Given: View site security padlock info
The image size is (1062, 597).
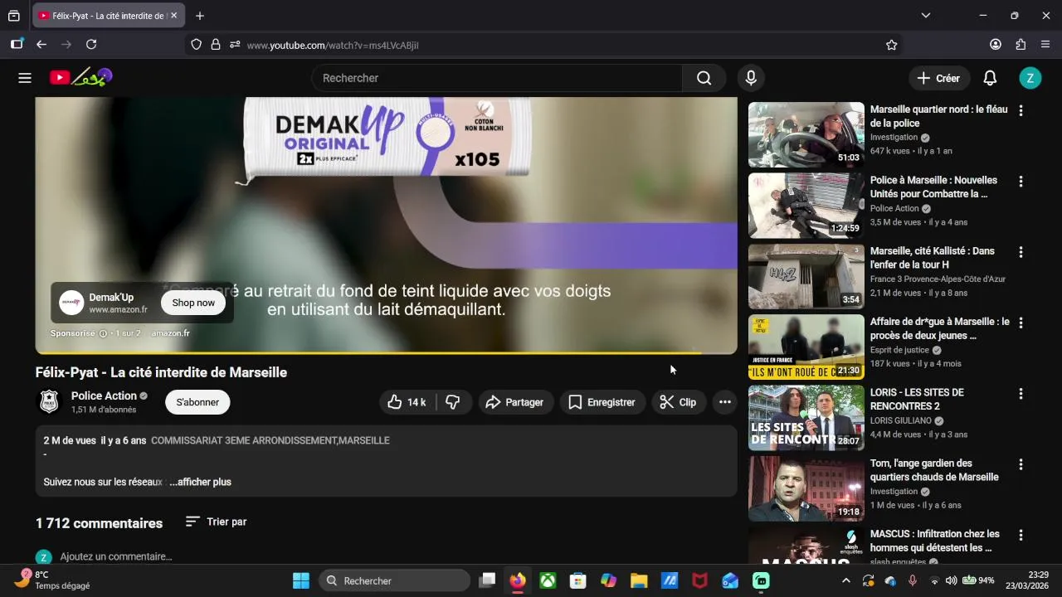Looking at the screenshot, I should pos(216,45).
